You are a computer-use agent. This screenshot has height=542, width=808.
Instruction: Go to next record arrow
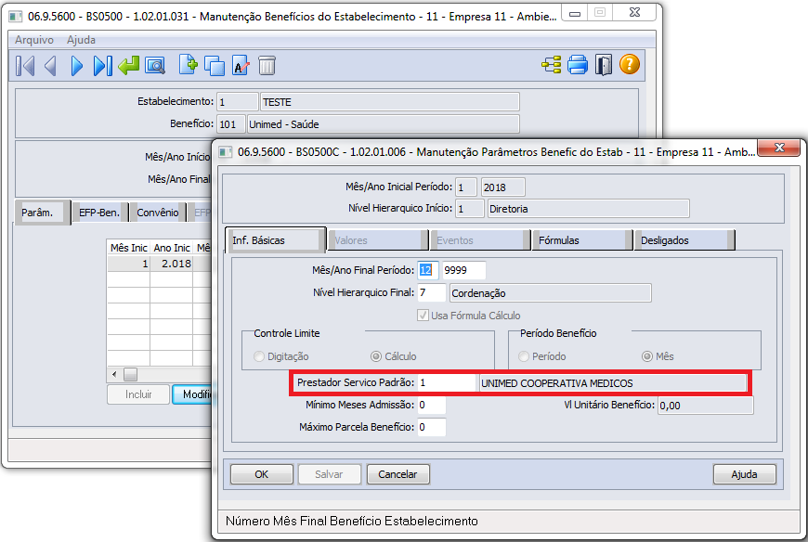point(76,66)
